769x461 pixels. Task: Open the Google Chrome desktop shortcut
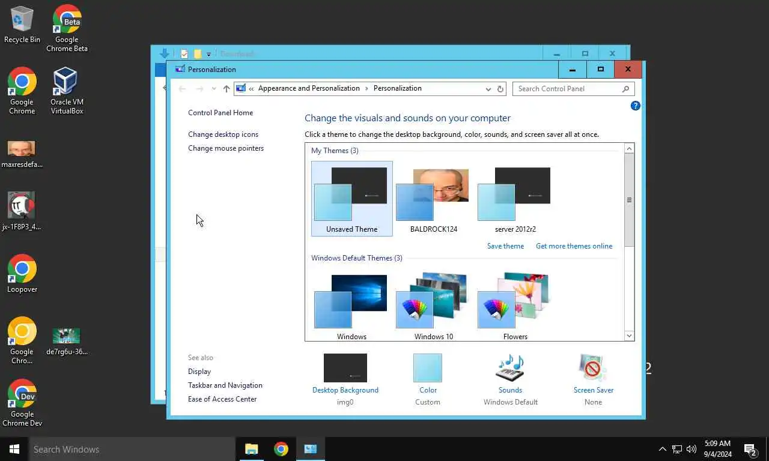(22, 91)
